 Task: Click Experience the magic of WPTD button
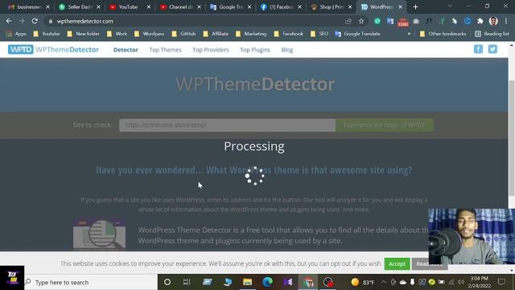coord(385,126)
